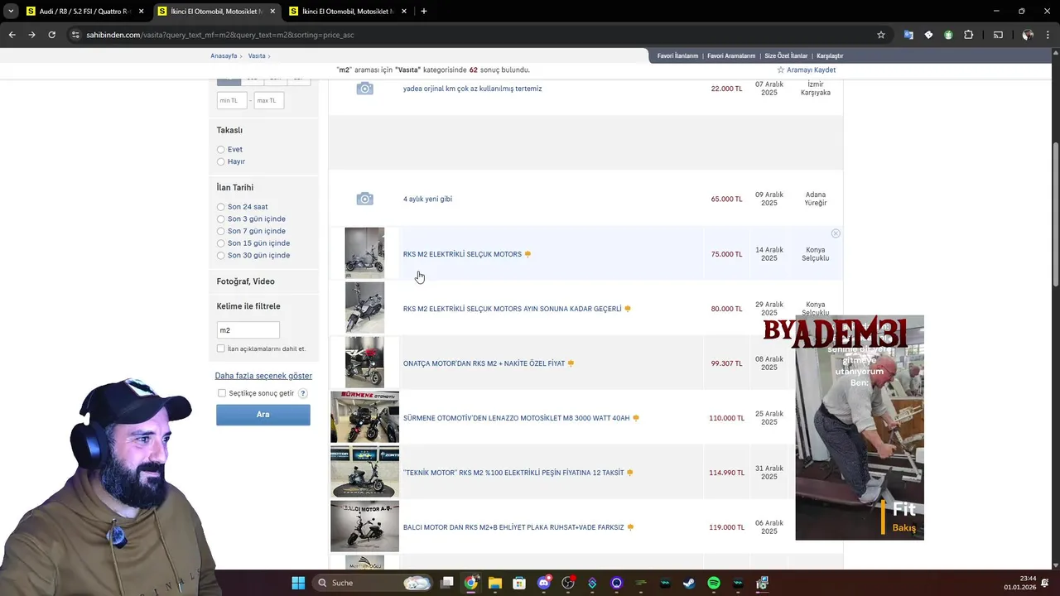
Task: Open Favori Aramalarım menu
Action: tap(731, 55)
